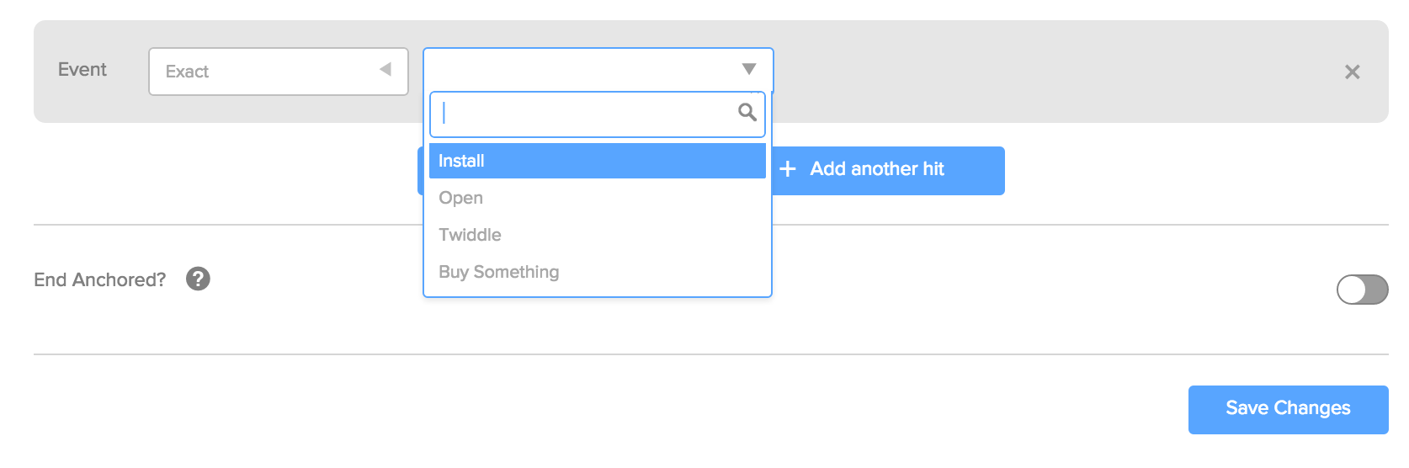1409x468 pixels.
Task: Click the empty event name combo box
Action: point(598,70)
